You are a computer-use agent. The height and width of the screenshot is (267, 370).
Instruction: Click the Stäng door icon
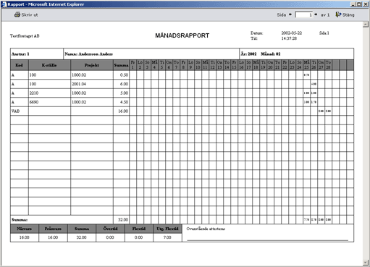pyautogui.click(x=338, y=14)
